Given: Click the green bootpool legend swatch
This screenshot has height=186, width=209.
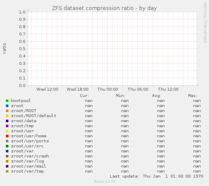Looking at the screenshot, I should (7, 101).
